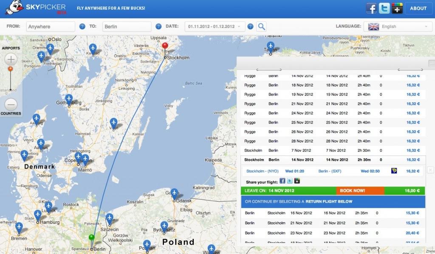Share flight via Twitter icon in panel
The height and width of the screenshot is (254, 435).
point(290,181)
